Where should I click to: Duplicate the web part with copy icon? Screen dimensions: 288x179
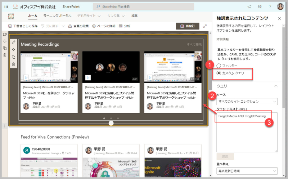(14, 57)
